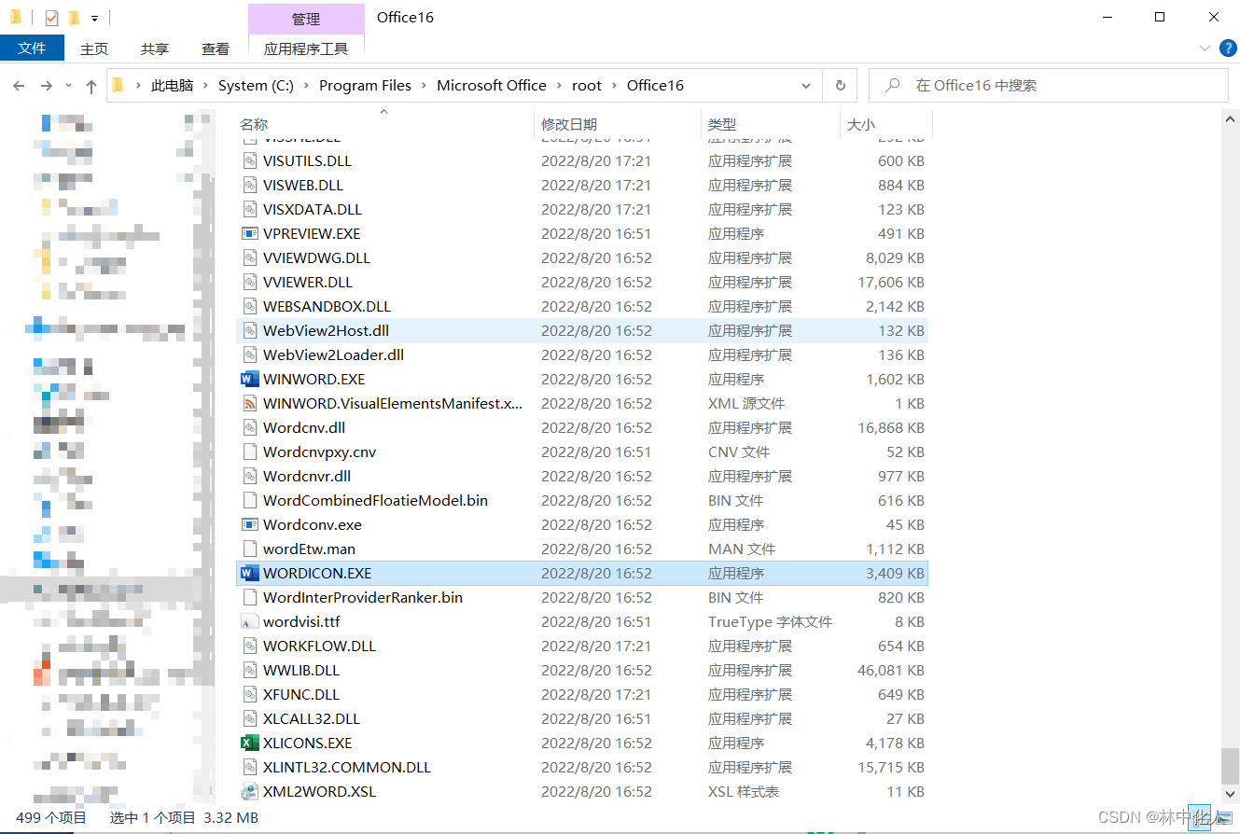Viewport: 1240px width, 834px height.
Task: Switch to the 共享 ribbon tab
Action: (x=155, y=49)
